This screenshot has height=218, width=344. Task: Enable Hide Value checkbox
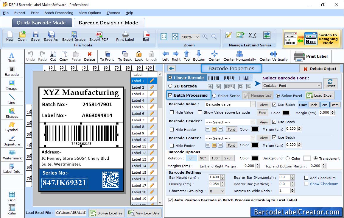tap(172, 112)
